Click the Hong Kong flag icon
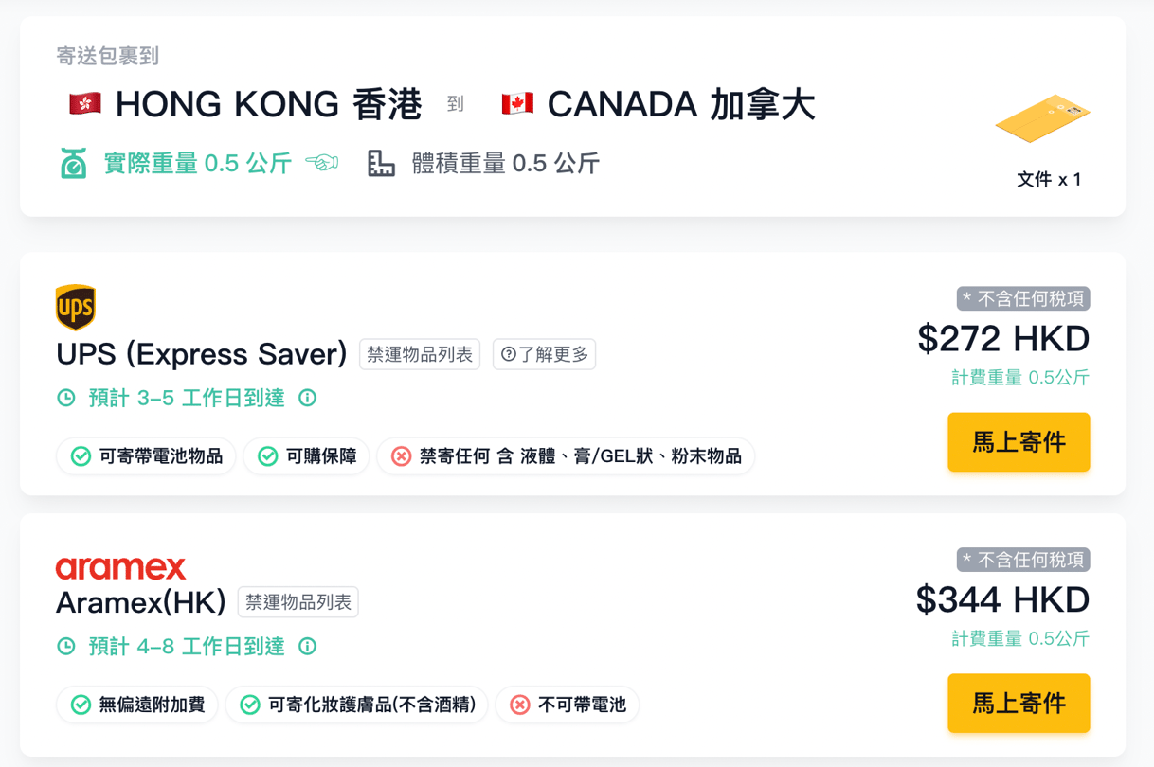This screenshot has height=767, width=1154. tap(85, 104)
